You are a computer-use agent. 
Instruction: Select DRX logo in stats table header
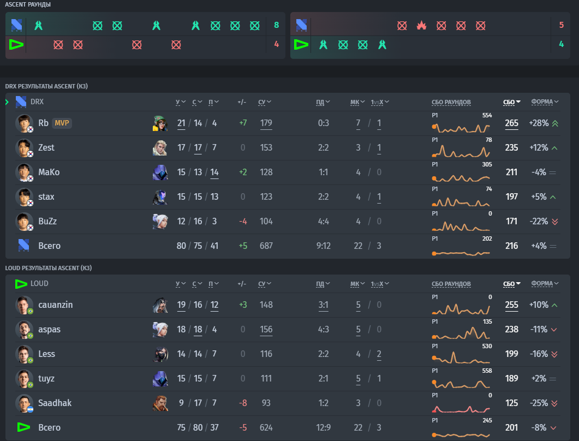coord(21,102)
